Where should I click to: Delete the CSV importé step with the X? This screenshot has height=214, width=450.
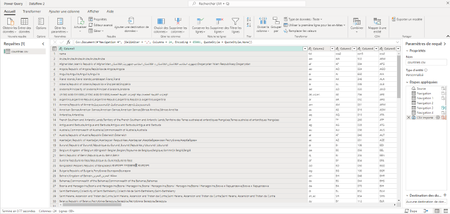409,118
